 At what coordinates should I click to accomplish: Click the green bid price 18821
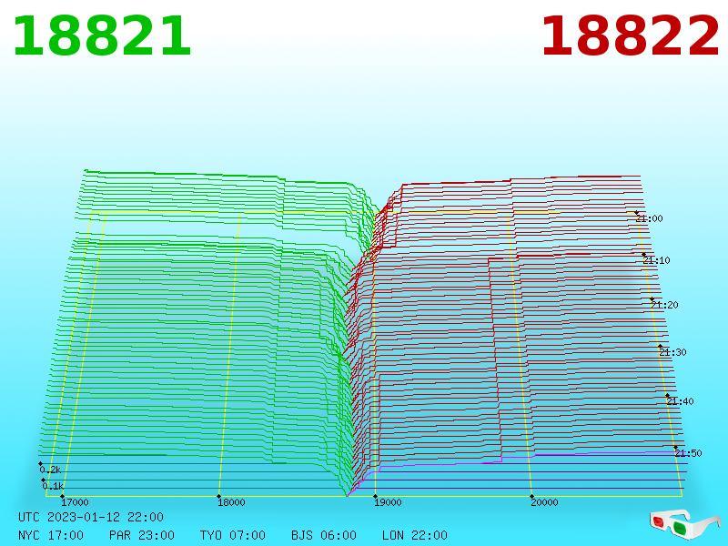[102, 36]
